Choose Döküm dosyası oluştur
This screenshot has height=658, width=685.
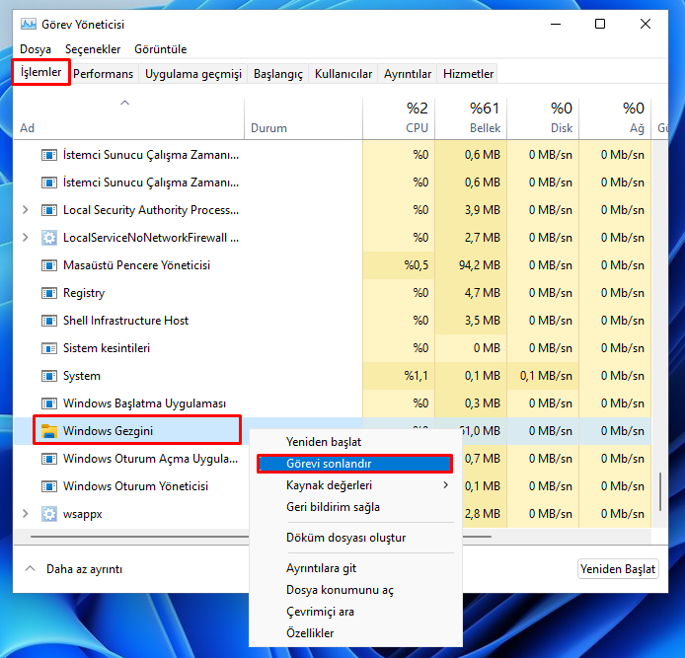tap(355, 538)
